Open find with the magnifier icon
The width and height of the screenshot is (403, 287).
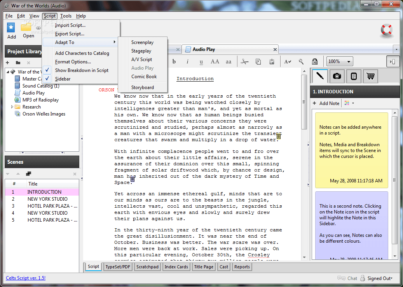(301, 62)
